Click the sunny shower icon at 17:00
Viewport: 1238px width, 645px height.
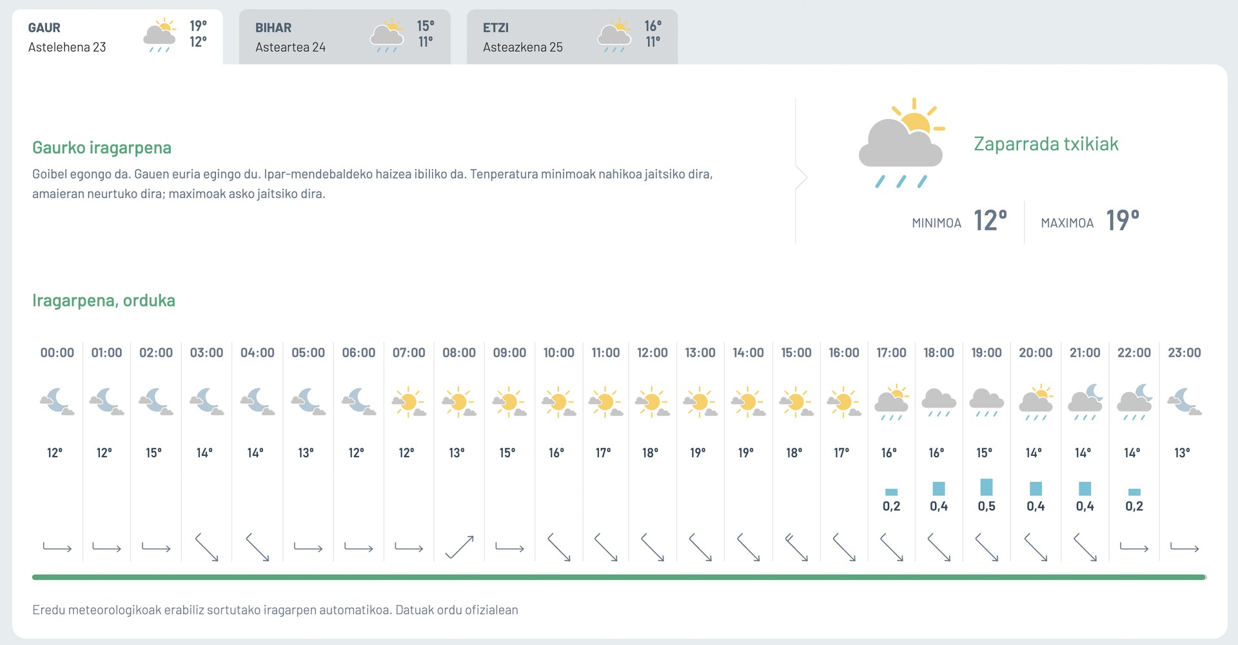tap(892, 402)
